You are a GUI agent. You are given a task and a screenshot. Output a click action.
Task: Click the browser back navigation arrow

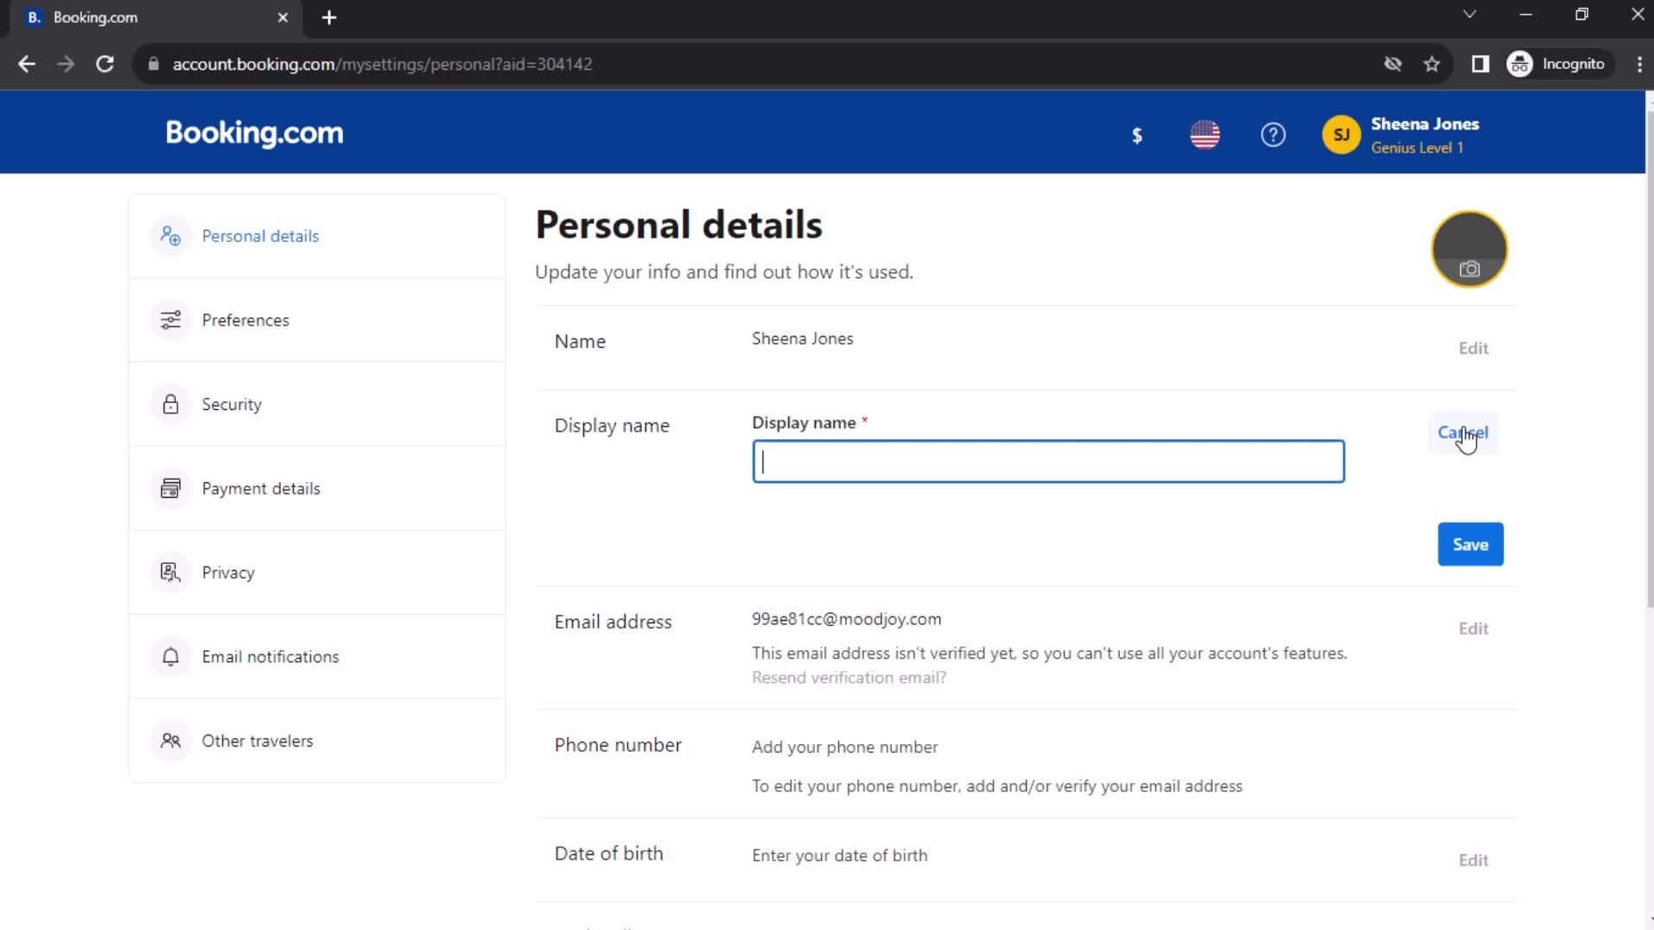click(x=28, y=64)
